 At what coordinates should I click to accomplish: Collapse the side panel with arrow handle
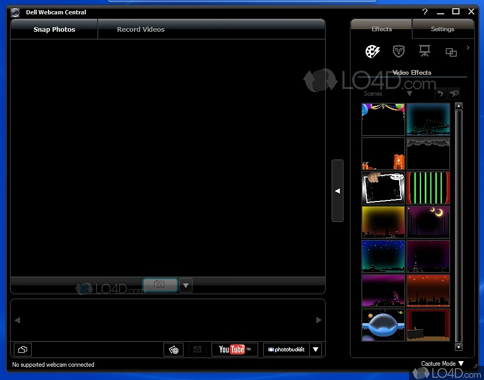tap(337, 191)
